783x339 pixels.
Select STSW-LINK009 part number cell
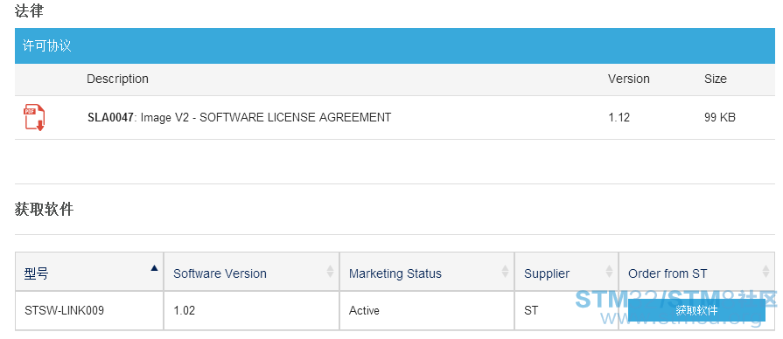[x=89, y=310]
